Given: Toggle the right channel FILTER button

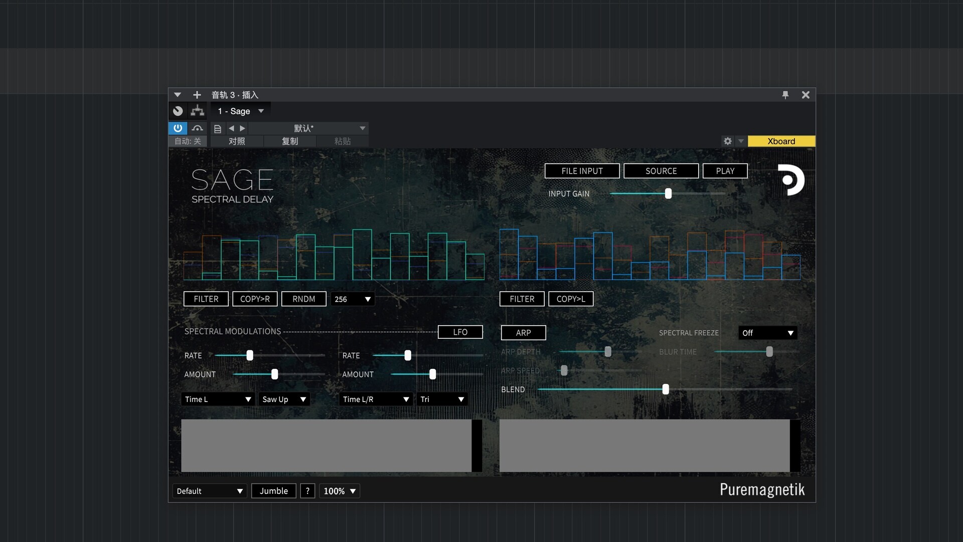Looking at the screenshot, I should click(x=522, y=299).
